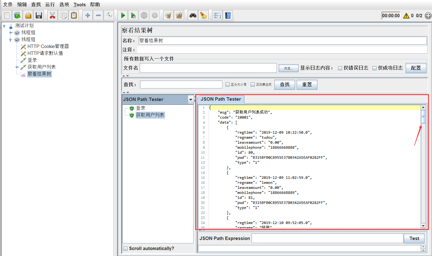The image size is (432, 256).
Task: Click the Function Helper list icon
Action: click(217, 15)
